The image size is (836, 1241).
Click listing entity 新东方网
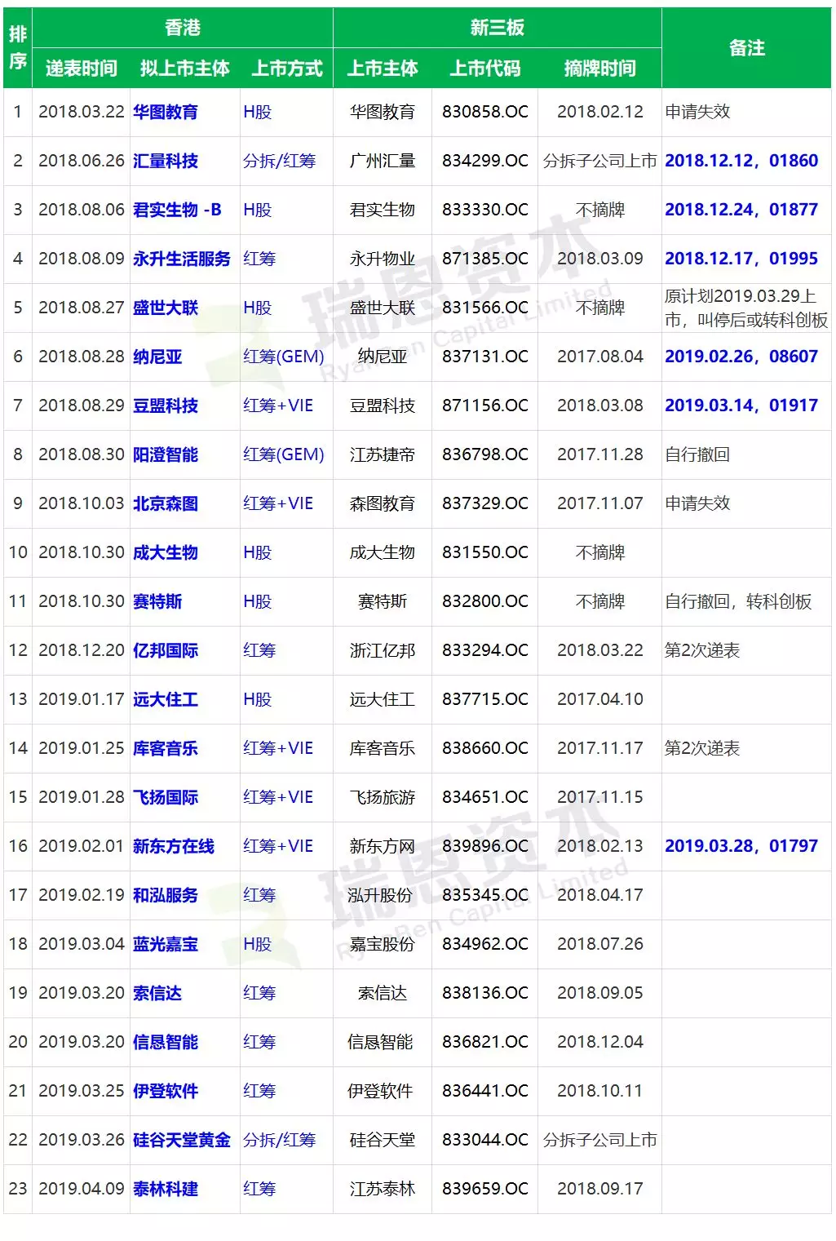coord(383,846)
